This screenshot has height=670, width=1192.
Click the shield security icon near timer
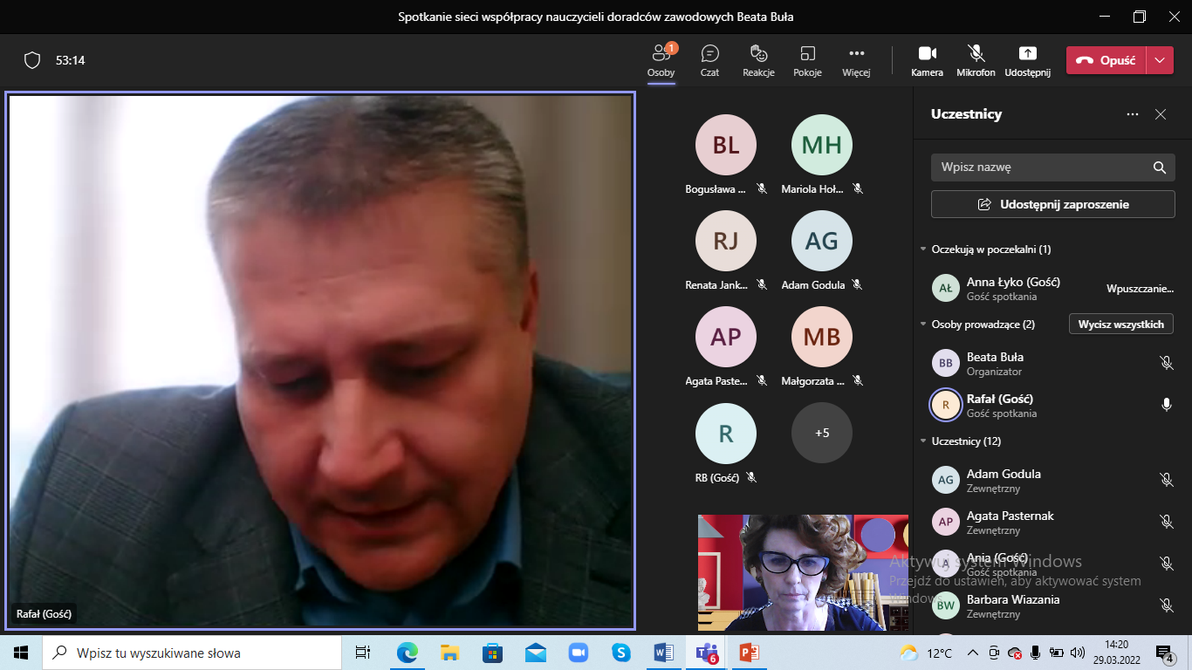[x=32, y=60]
